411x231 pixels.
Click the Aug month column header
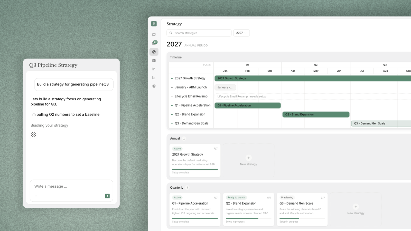click(385, 71)
